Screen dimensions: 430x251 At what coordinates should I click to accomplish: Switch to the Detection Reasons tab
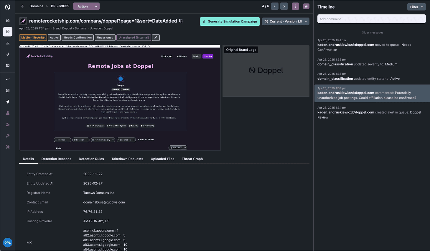56,159
